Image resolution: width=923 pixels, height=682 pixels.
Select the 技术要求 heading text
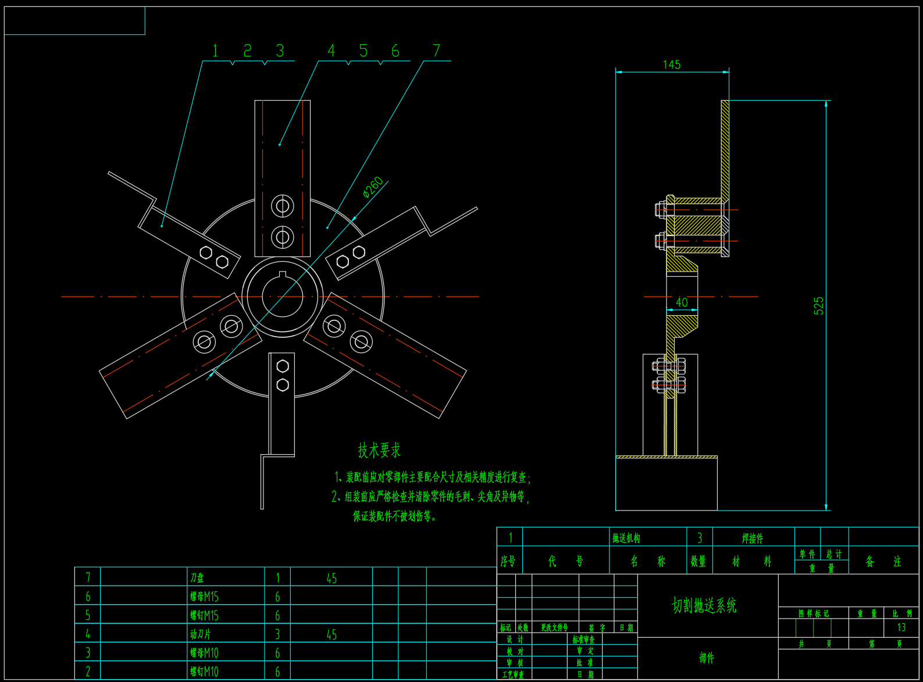379,450
